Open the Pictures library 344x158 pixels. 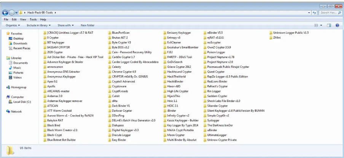pyautogui.click(x=16, y=72)
